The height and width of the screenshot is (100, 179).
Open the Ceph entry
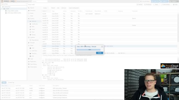pos(32,59)
